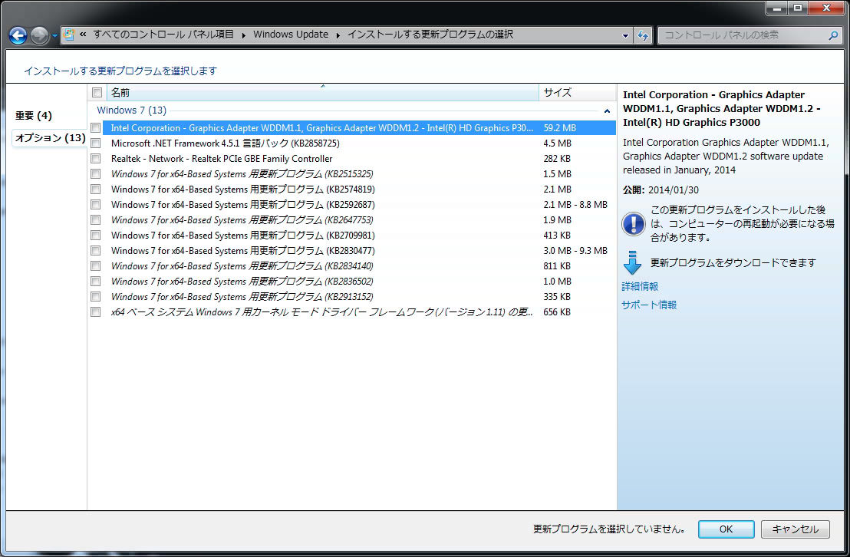Click the Control Panel icon in address bar
The image size is (850, 557).
click(69, 35)
